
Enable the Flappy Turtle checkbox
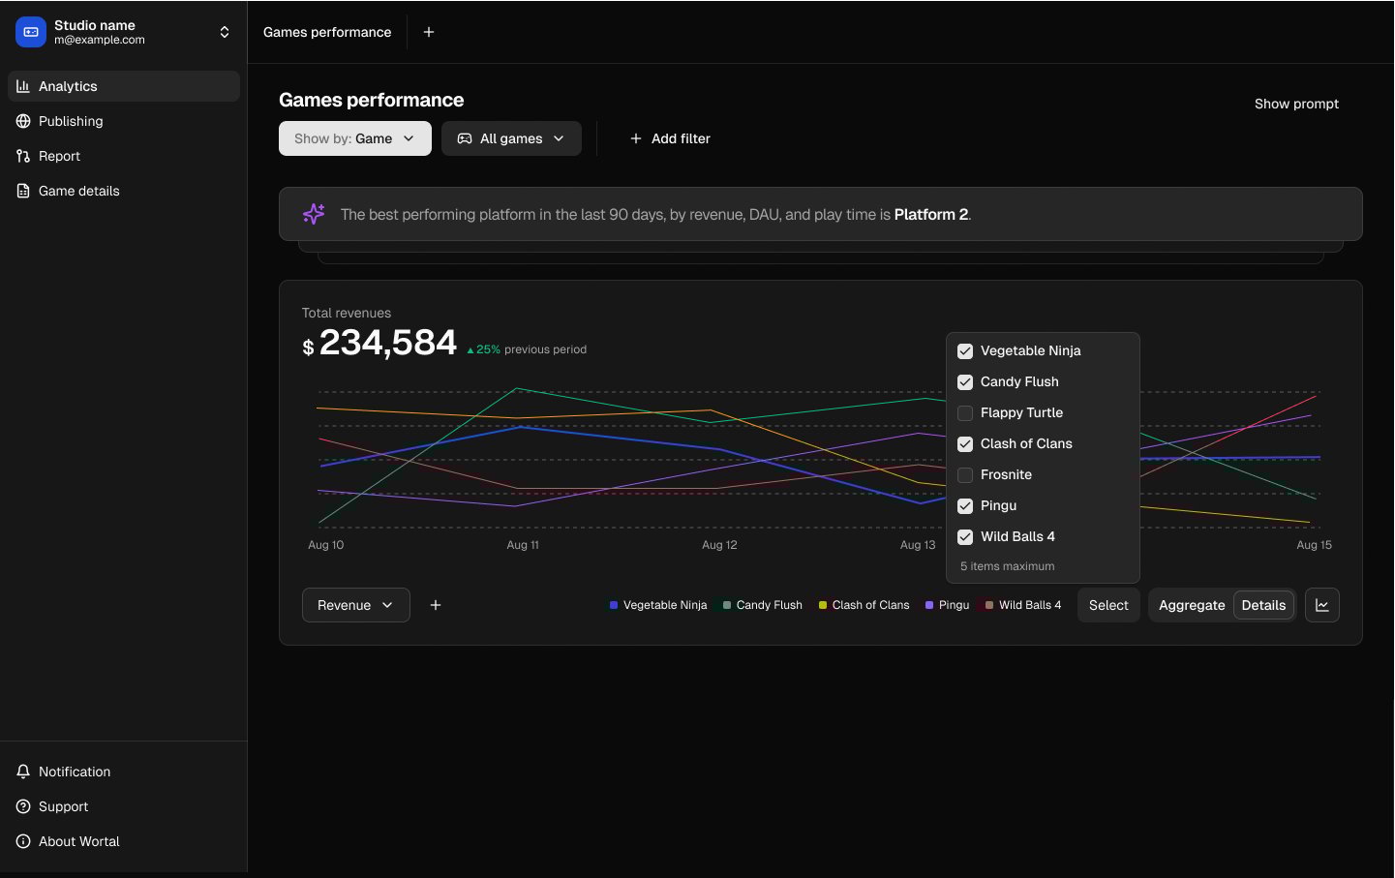[x=965, y=413]
